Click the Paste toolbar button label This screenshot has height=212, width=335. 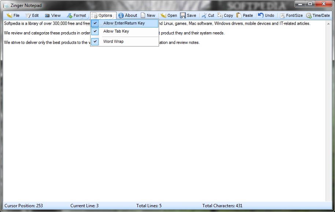[x=248, y=15]
